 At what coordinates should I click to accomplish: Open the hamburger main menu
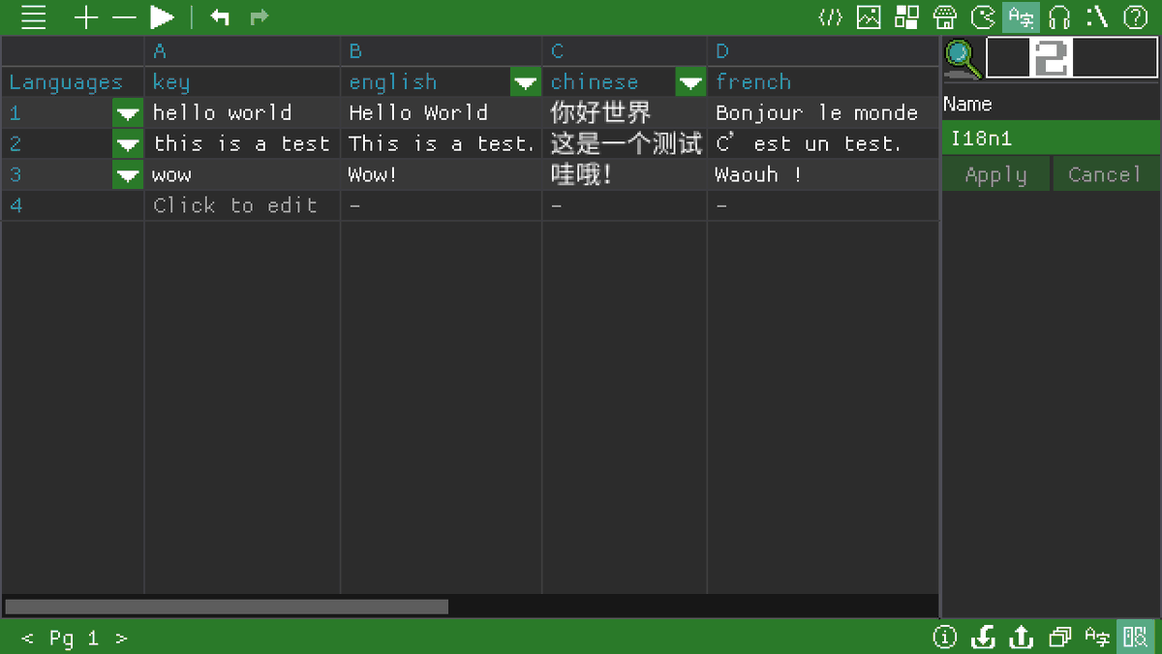(34, 17)
